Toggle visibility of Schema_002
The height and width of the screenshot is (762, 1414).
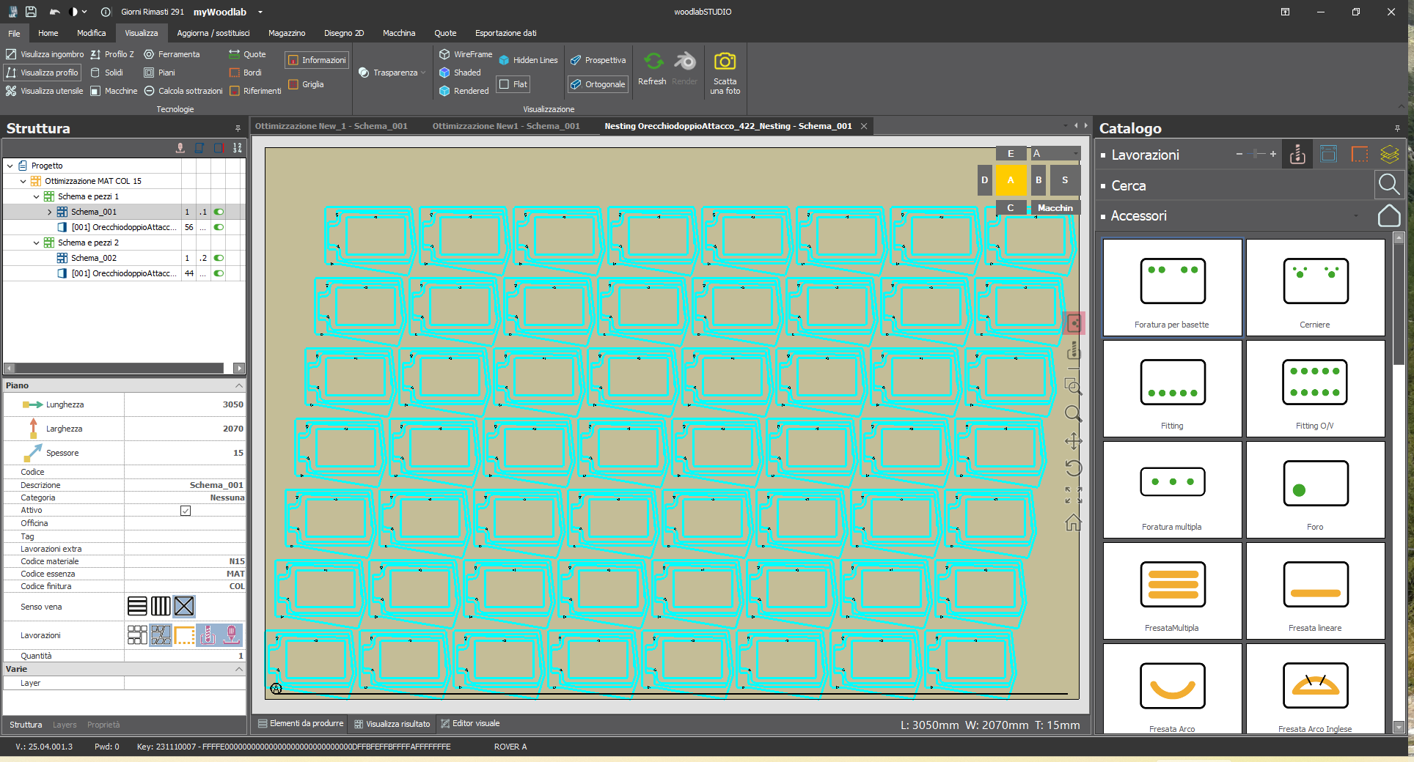click(x=219, y=258)
